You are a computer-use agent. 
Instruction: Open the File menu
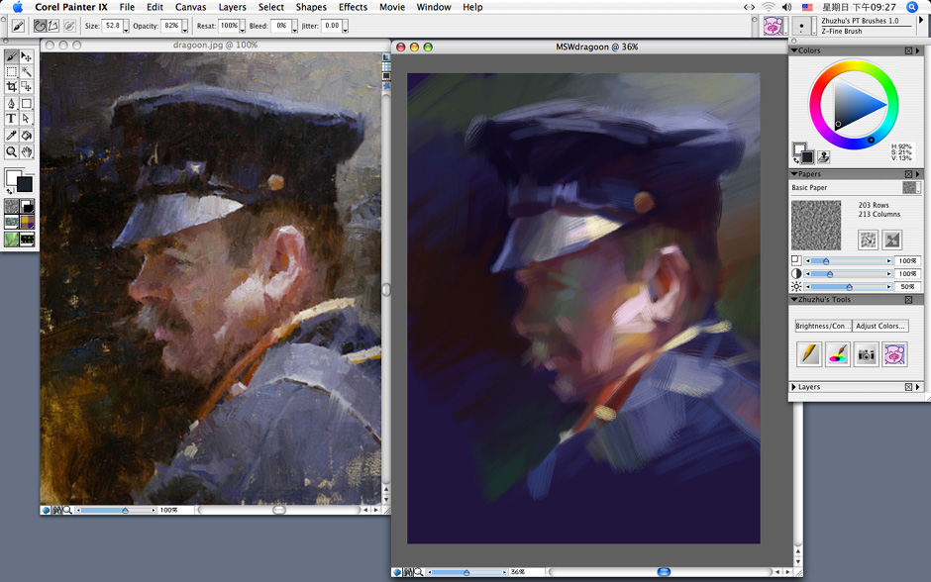coord(127,7)
